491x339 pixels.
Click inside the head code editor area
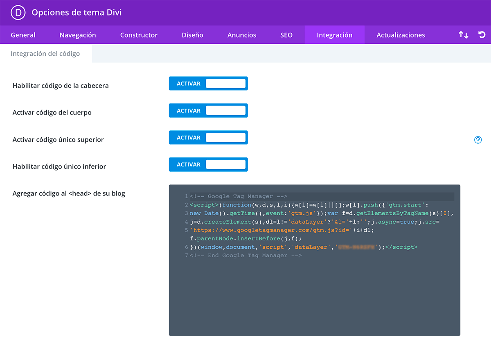315,260
